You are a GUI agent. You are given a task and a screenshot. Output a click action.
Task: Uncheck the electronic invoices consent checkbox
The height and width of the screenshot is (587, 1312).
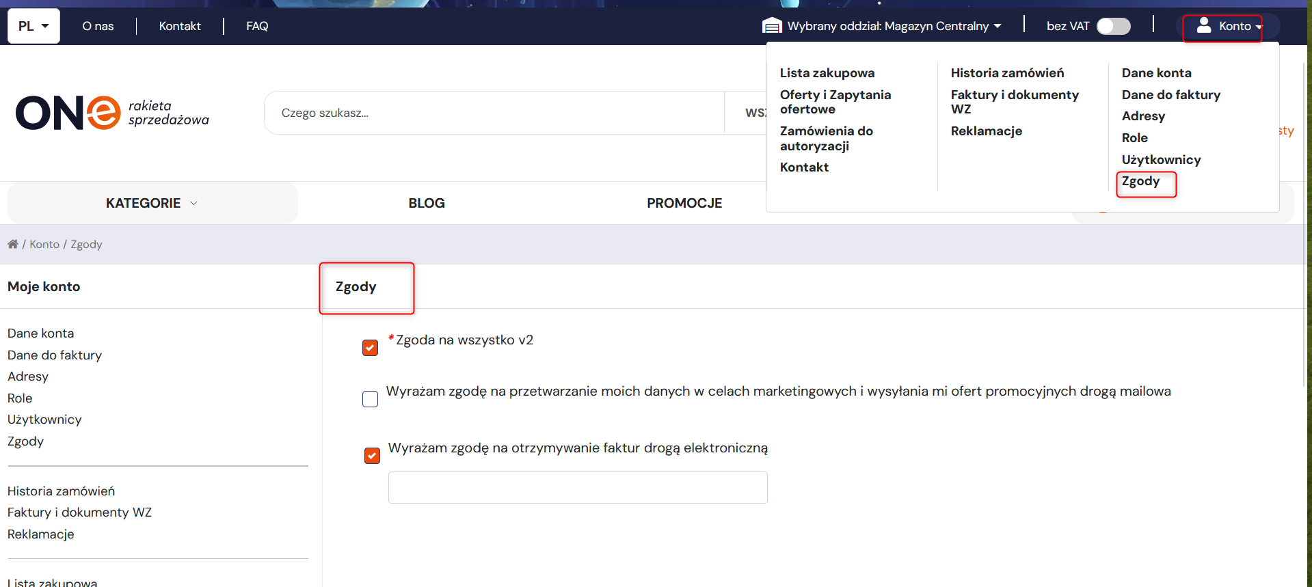click(372, 455)
